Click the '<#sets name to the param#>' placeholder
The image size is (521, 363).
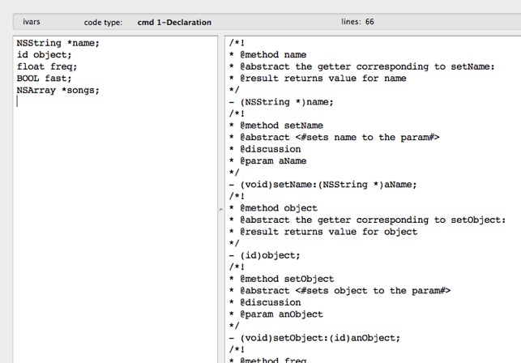(368, 138)
